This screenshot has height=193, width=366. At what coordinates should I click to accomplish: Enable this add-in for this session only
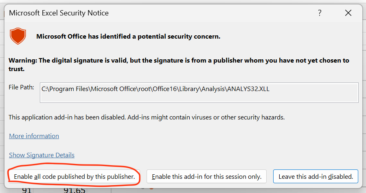pyautogui.click(x=206, y=177)
